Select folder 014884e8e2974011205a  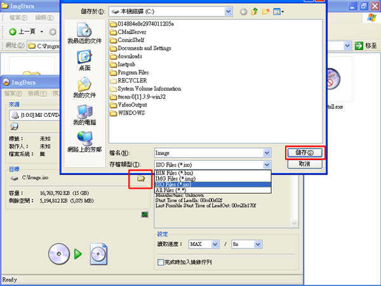coord(142,24)
